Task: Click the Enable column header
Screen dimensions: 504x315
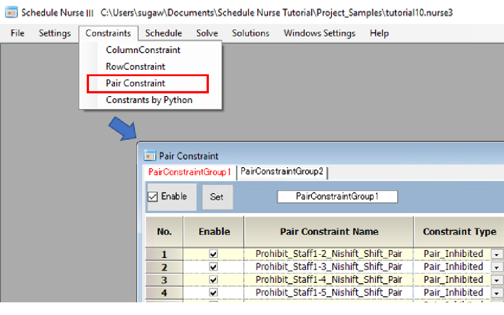Action: 214,232
